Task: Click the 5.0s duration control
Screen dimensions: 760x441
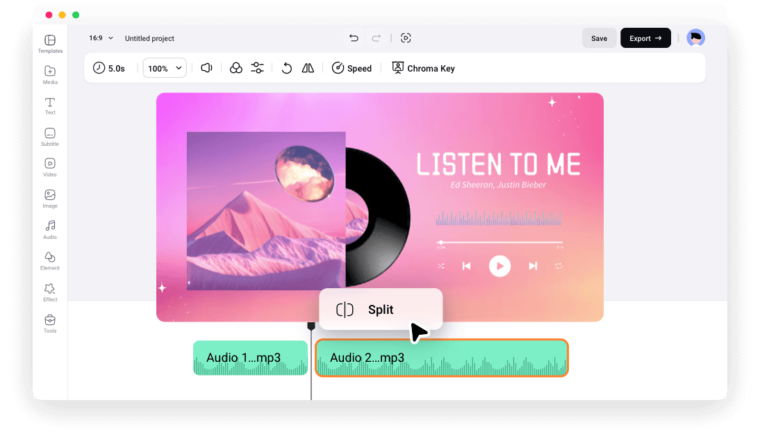Action: pyautogui.click(x=109, y=68)
